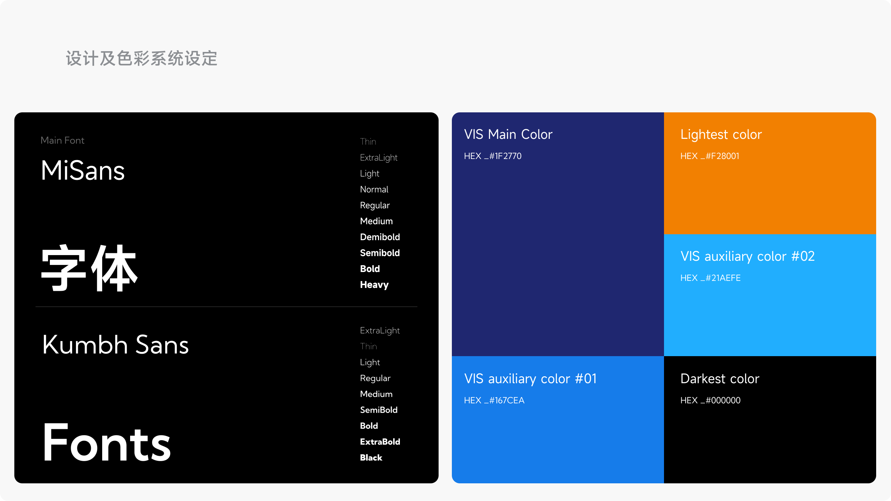Select the Black weight label
The width and height of the screenshot is (891, 501).
(371, 458)
